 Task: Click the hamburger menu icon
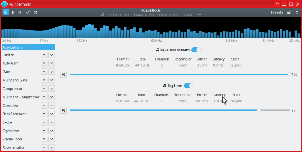(x=297, y=12)
